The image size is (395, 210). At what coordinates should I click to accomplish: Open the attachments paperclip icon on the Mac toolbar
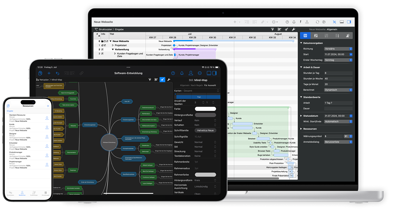coord(262,22)
